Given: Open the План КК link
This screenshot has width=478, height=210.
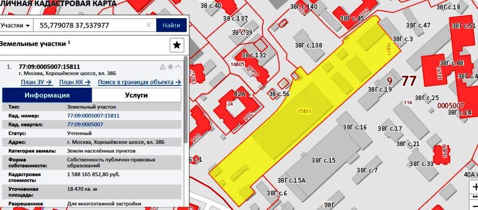Looking at the screenshot, I should pos(74,83).
